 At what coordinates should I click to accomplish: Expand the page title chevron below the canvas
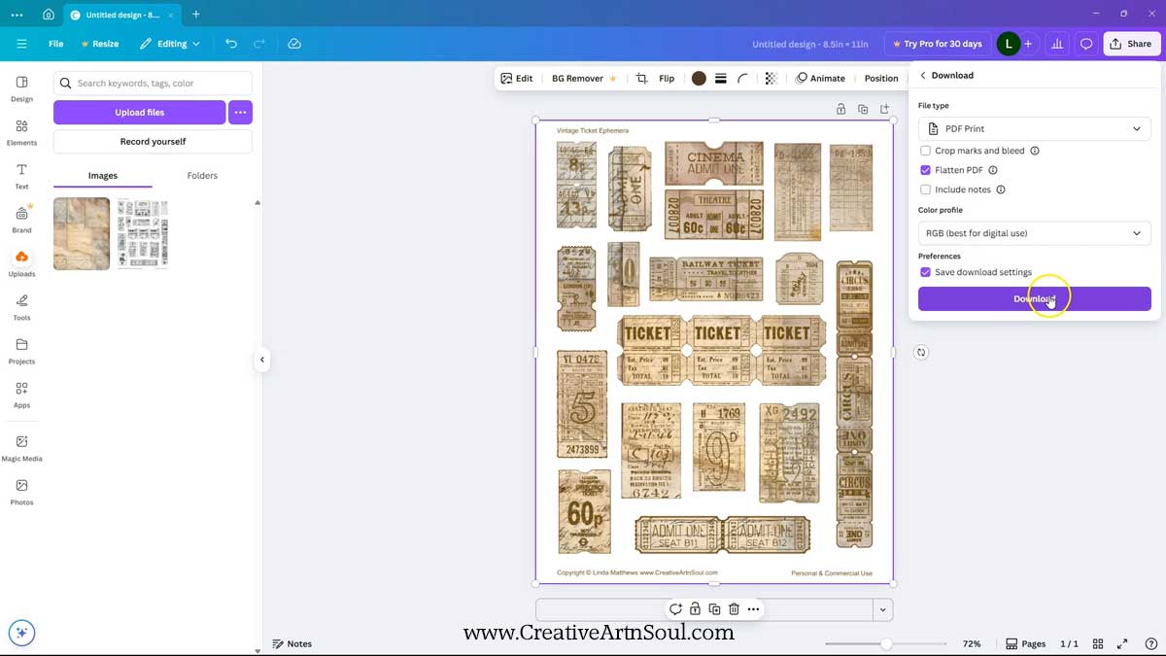882,610
